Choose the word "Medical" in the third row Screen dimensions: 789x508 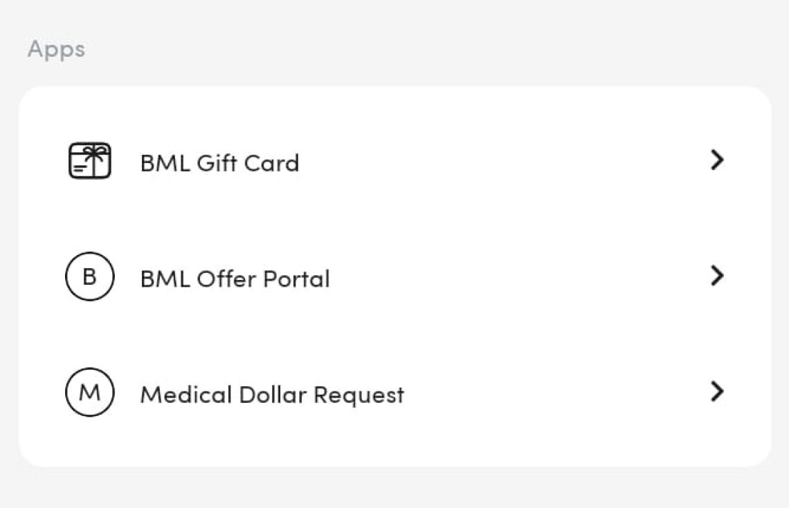185,395
